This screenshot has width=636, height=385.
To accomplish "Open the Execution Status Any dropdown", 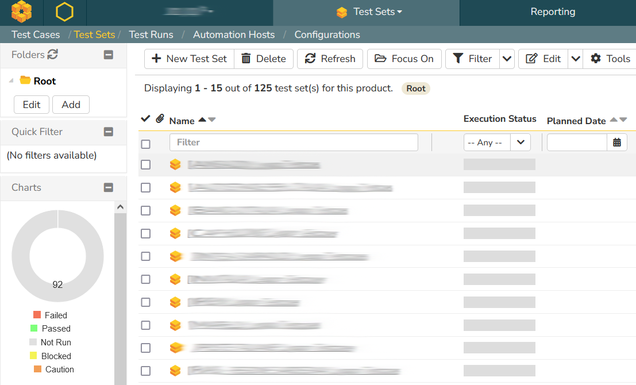I will [496, 143].
